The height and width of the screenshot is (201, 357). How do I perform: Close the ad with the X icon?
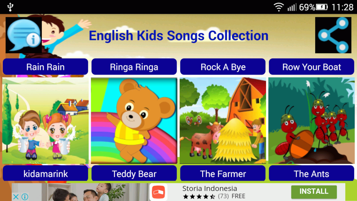(16, 197)
